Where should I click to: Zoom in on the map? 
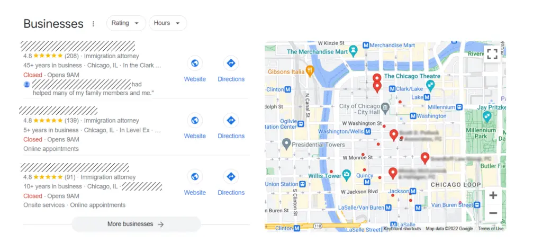point(493,195)
